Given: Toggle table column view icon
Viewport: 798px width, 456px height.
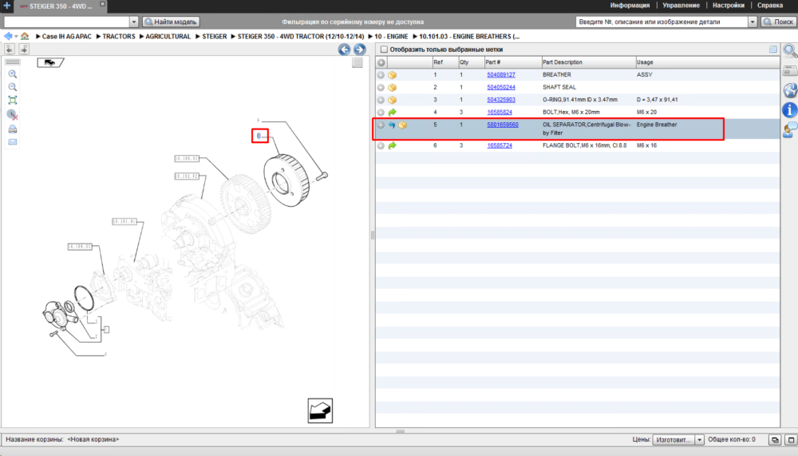Looking at the screenshot, I should pos(773,50).
